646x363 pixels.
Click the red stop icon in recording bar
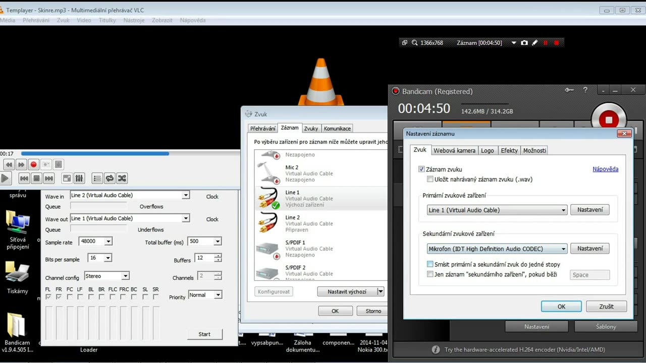tap(557, 43)
